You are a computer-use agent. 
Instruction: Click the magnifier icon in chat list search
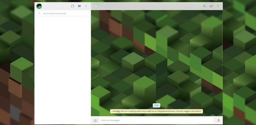(39, 13)
